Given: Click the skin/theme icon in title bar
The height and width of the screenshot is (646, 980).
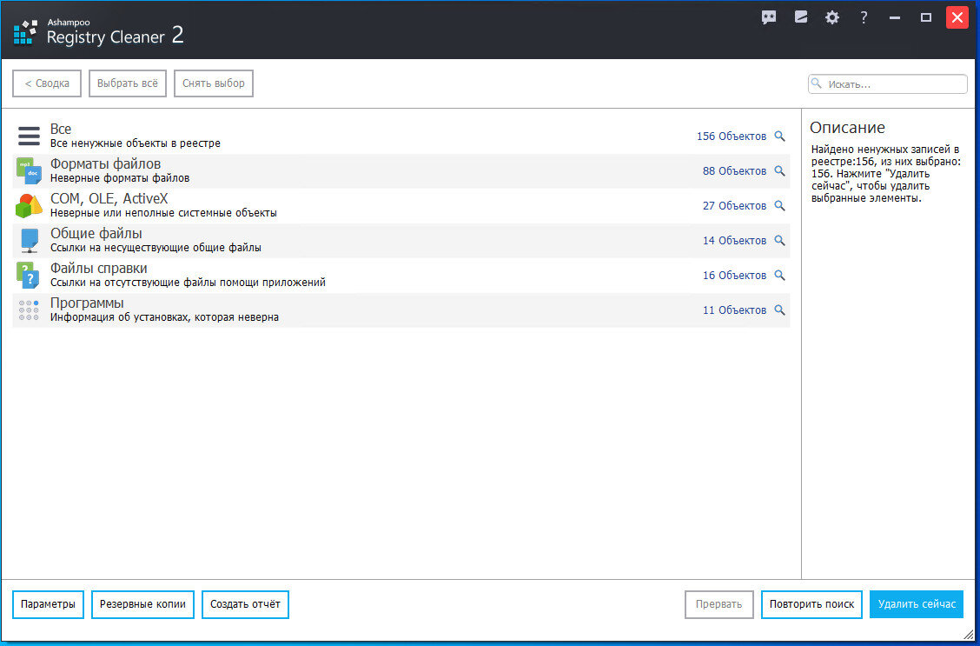Looking at the screenshot, I should pyautogui.click(x=801, y=17).
